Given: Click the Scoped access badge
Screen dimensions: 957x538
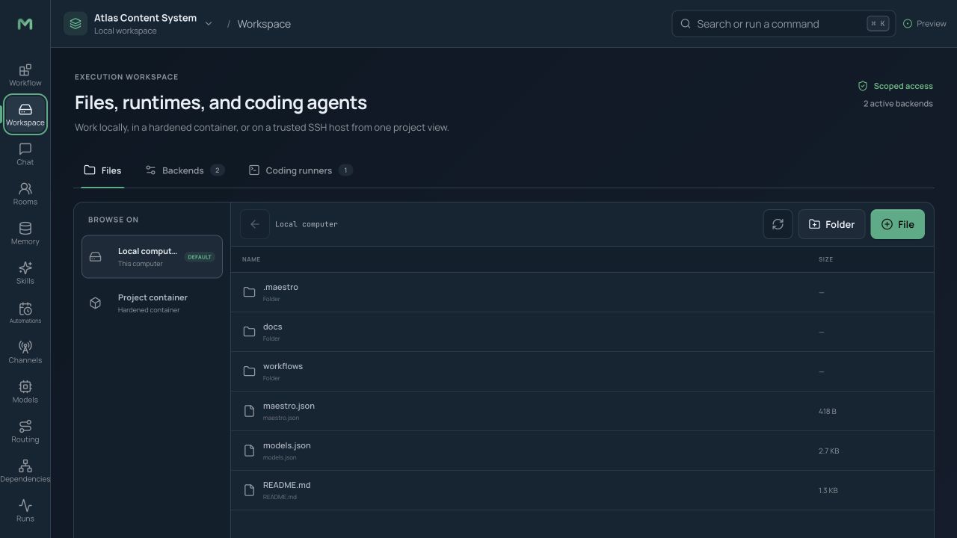Looking at the screenshot, I should tap(895, 86).
